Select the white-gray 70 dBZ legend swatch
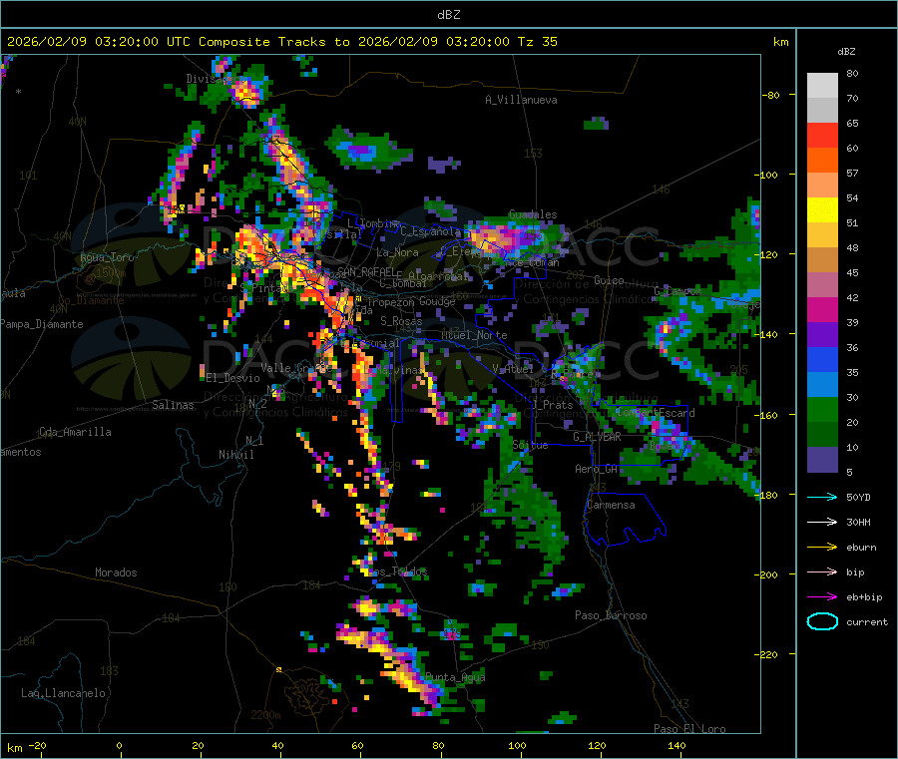The image size is (898, 759). click(822, 86)
